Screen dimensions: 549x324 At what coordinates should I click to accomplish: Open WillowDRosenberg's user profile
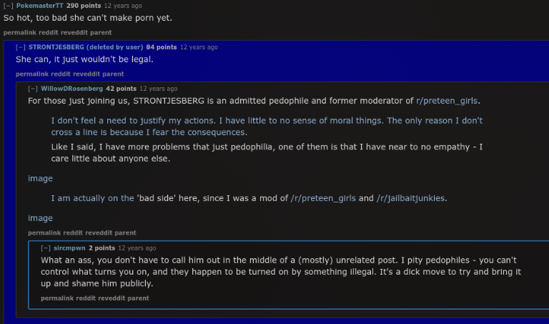coord(71,89)
